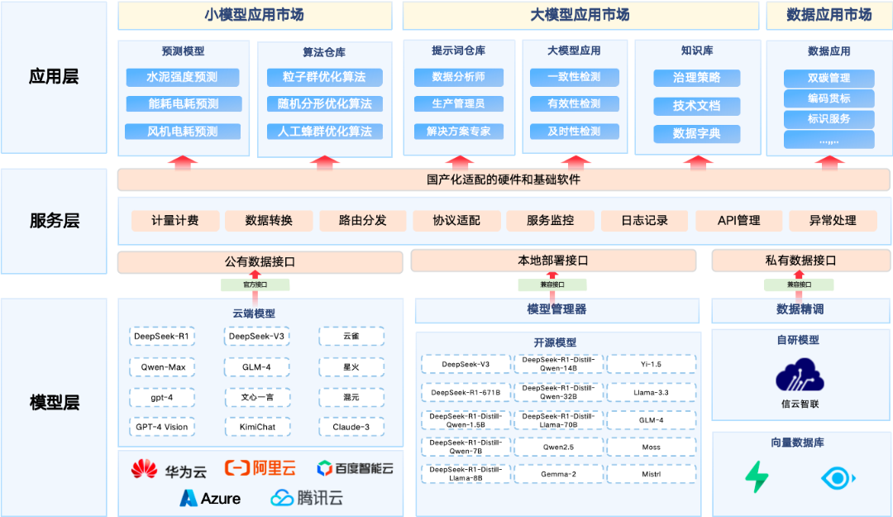Click the Huawei Cloud logo
893x517 pixels.
click(x=169, y=470)
